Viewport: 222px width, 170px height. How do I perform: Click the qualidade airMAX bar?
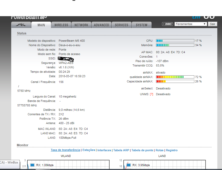[x=175, y=77]
